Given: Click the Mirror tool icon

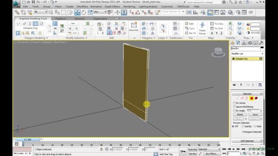Looking at the screenshot, I should (189, 13).
